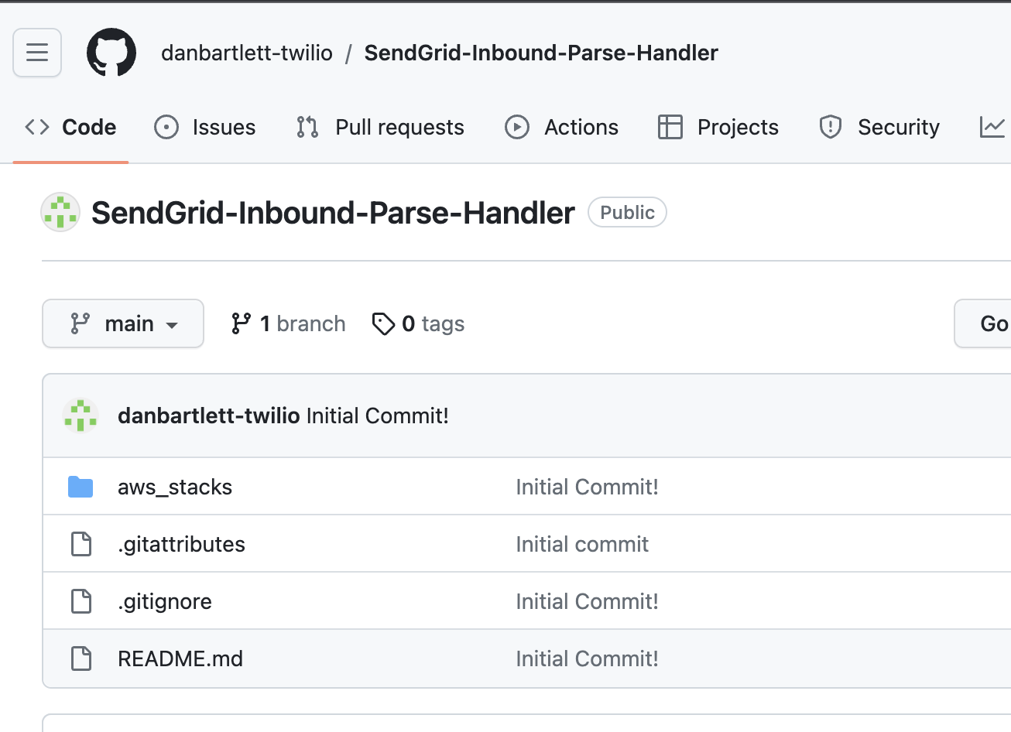Click the aws_stacks folder icon
Viewport: 1011px width, 732px height.
(x=81, y=487)
